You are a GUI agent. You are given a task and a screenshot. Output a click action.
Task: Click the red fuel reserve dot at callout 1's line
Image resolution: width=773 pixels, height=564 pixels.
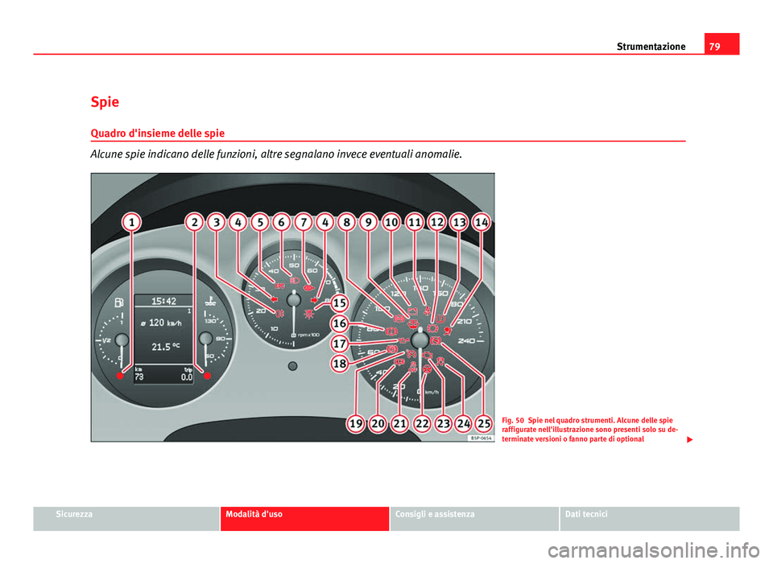120,376
